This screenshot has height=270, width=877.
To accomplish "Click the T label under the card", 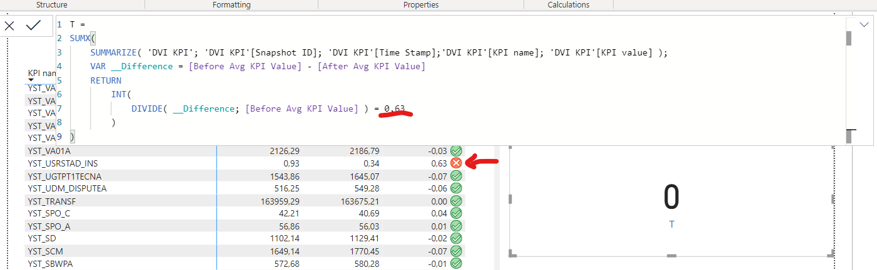I will [x=671, y=224].
